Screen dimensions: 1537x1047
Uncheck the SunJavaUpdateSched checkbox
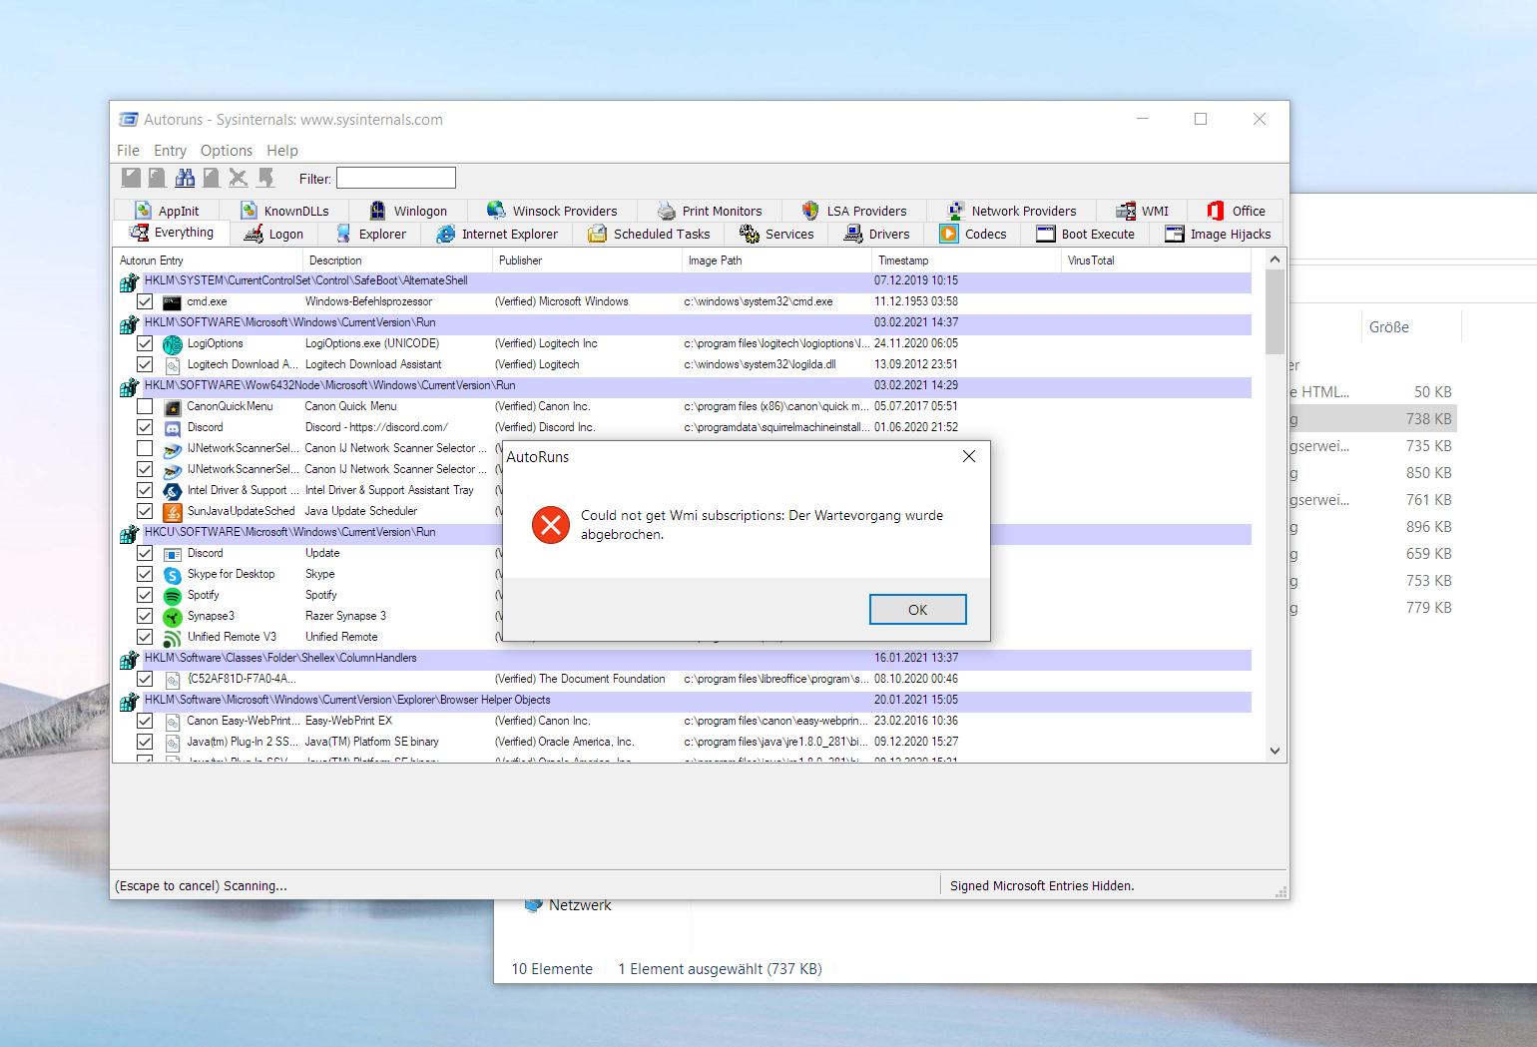tap(145, 512)
